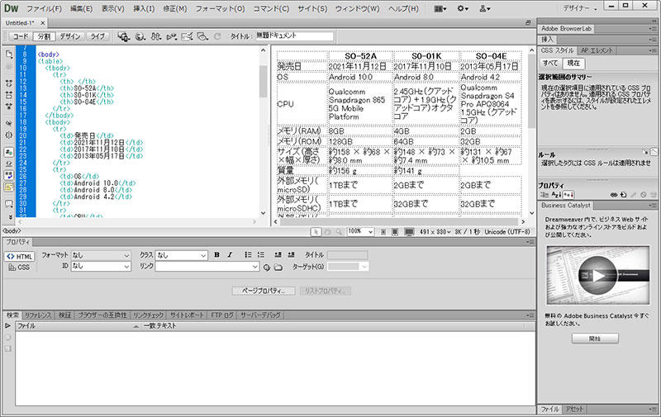
Task: Open the Designer (デザイナー) workspace switcher
Action: click(x=581, y=8)
